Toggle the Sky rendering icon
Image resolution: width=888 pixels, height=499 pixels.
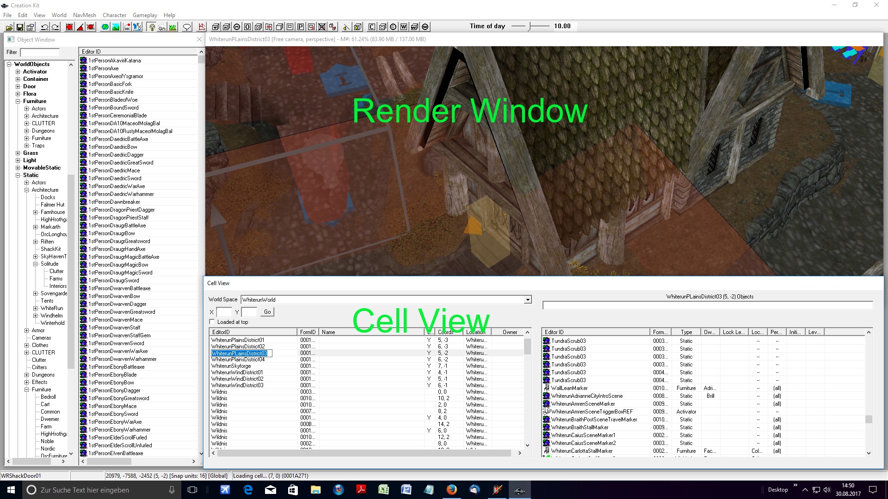tap(162, 27)
